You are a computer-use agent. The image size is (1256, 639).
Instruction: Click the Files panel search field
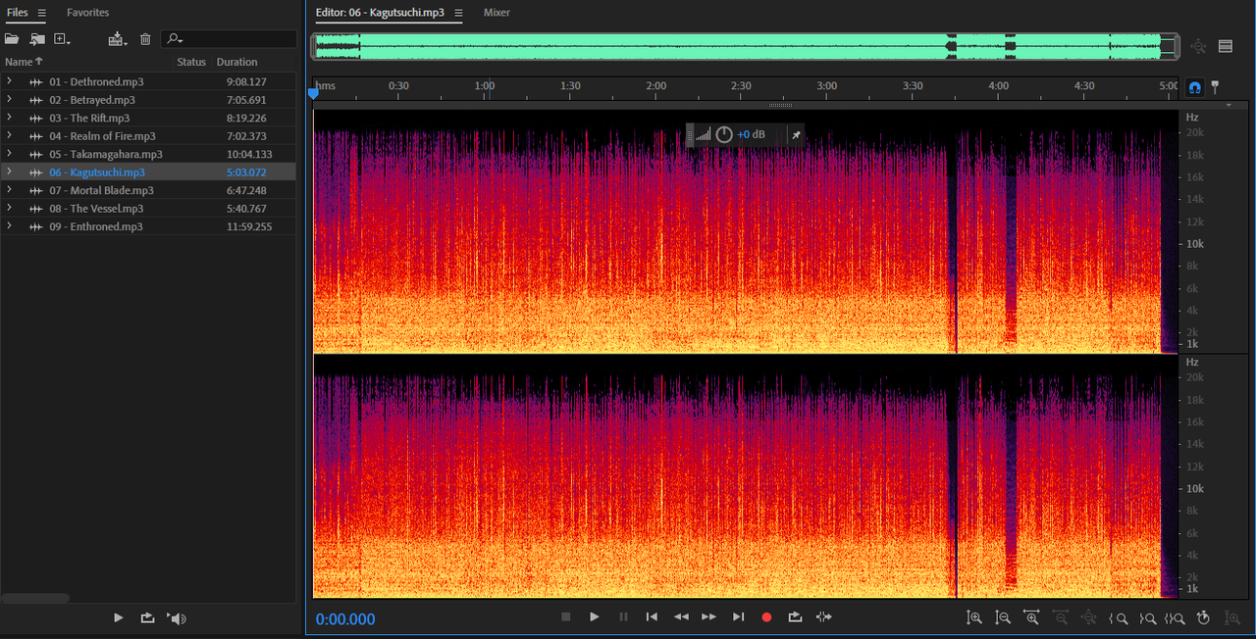pyautogui.click(x=229, y=39)
